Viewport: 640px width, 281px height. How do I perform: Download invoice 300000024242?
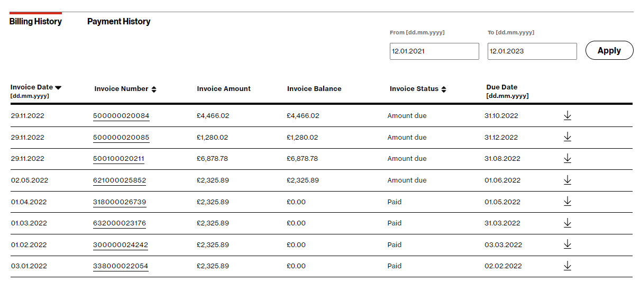pyautogui.click(x=568, y=244)
